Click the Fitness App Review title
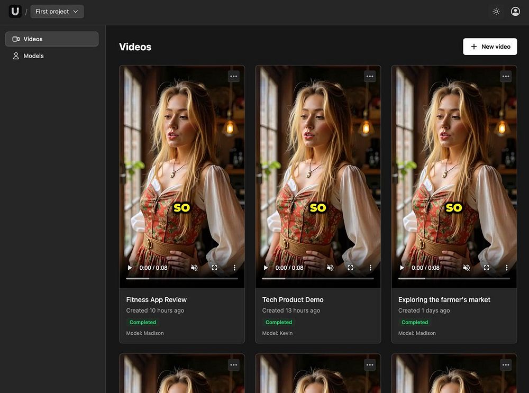The image size is (529, 393). coord(156,299)
